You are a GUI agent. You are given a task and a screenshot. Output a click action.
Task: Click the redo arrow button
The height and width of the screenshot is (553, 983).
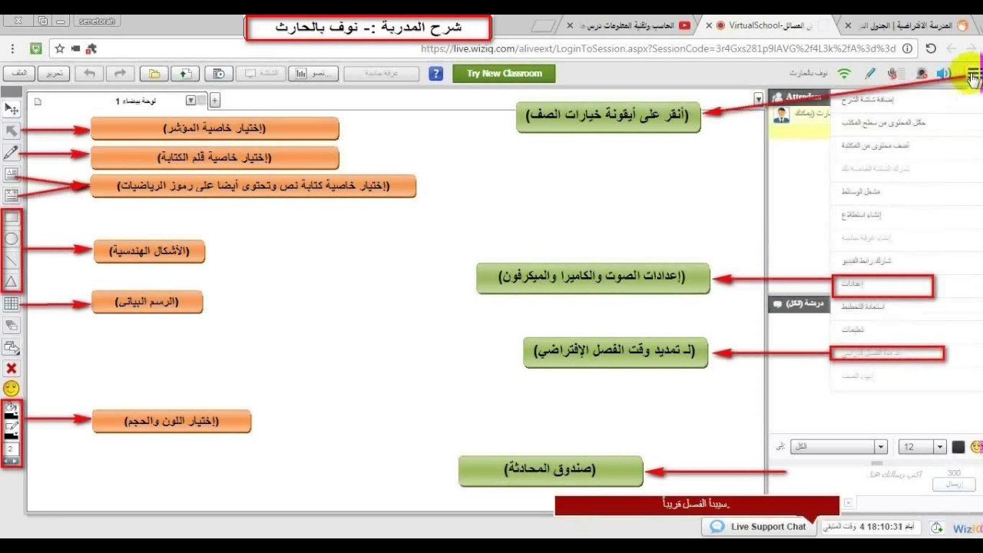pos(120,74)
